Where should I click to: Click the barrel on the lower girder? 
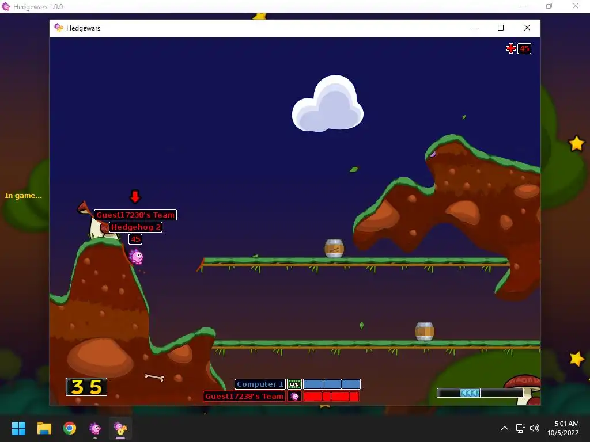[x=425, y=331]
